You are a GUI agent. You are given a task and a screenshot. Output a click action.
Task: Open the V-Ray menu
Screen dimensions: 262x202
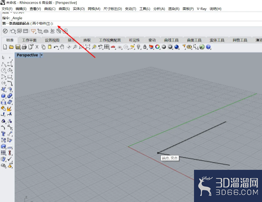[x=202, y=9]
